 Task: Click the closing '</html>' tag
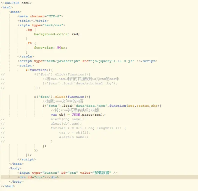pos(8,186)
